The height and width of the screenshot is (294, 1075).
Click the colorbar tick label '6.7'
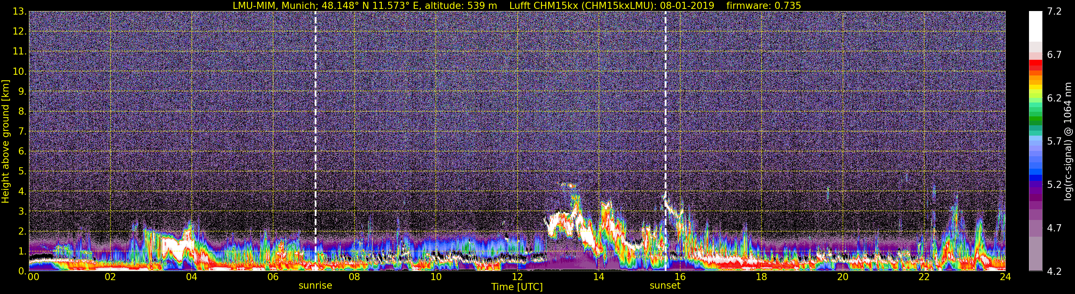[x=1055, y=55]
